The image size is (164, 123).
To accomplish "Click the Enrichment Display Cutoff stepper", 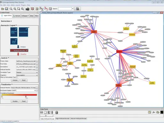I will pyautogui.click(x=37, y=90).
